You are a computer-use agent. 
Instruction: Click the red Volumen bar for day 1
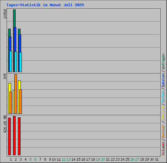[x=9, y=136]
